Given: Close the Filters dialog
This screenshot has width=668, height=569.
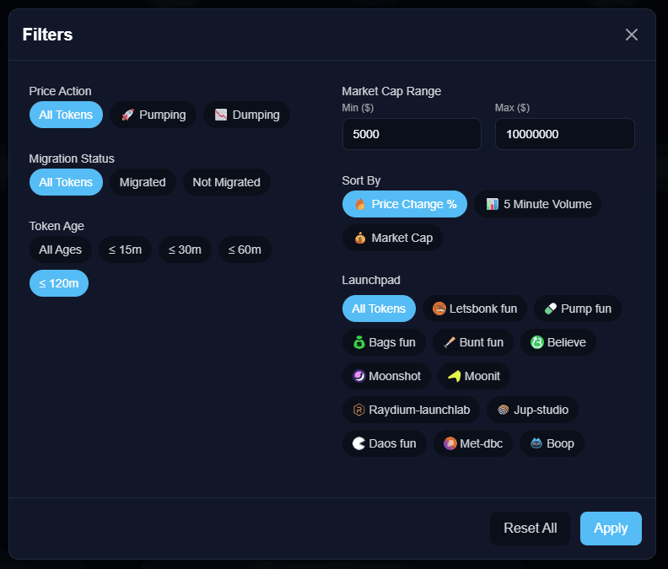Looking at the screenshot, I should click(x=632, y=35).
